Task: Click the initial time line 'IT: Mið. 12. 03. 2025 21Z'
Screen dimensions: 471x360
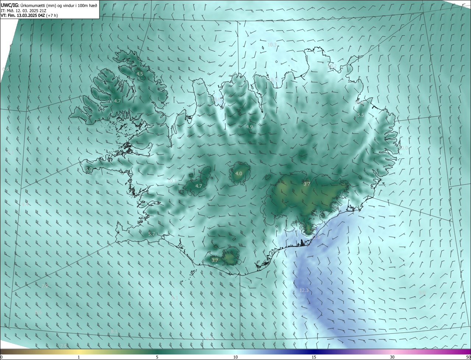Action: tap(24, 11)
